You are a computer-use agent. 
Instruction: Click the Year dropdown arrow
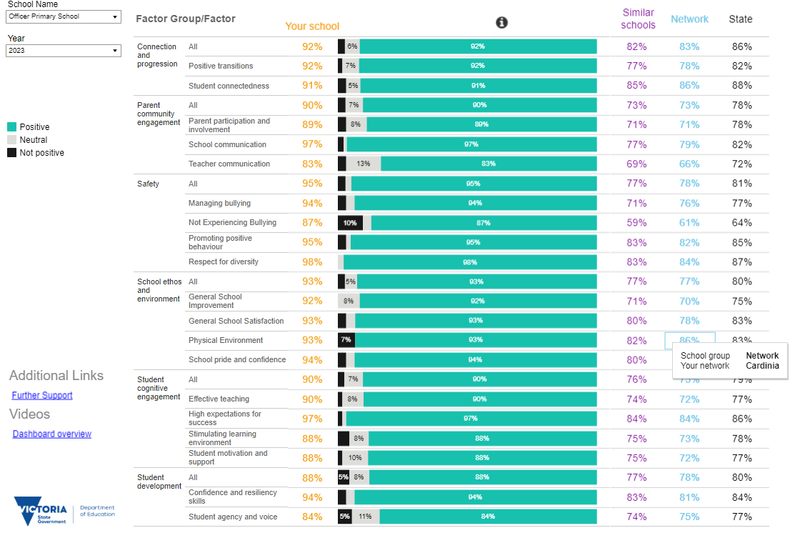click(115, 51)
